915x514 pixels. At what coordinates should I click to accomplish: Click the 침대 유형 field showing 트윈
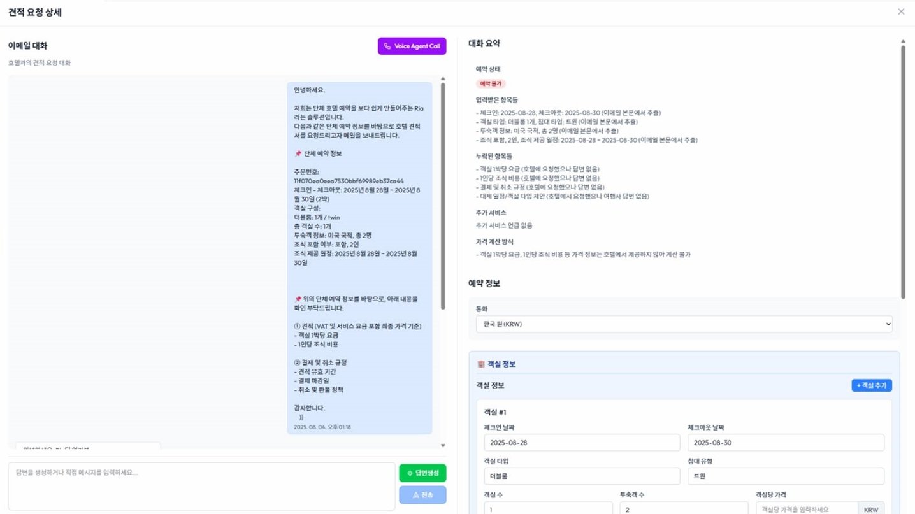[x=786, y=476]
